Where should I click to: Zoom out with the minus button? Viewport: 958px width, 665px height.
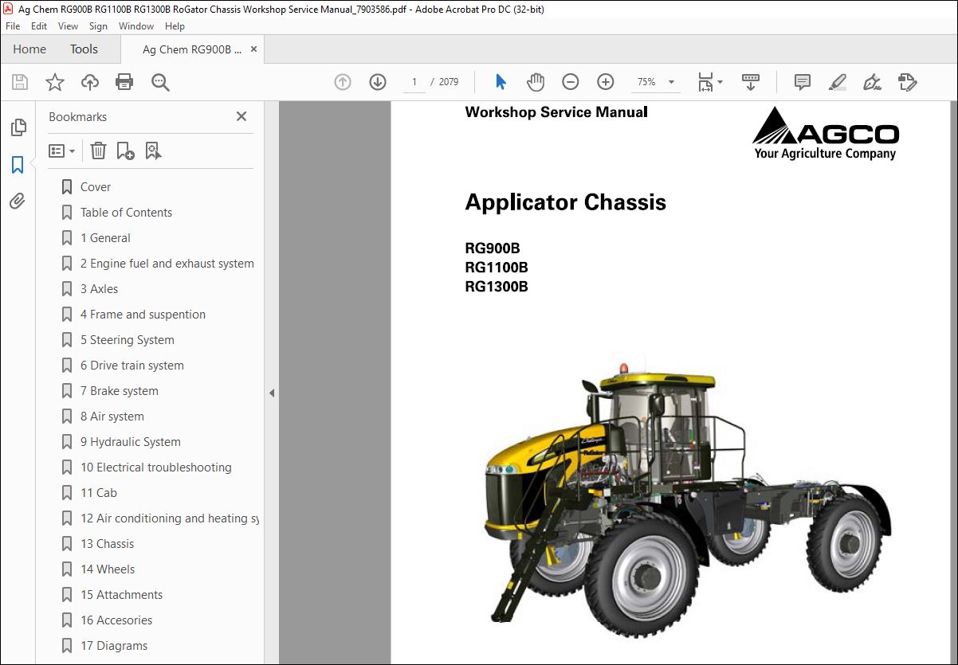pyautogui.click(x=570, y=82)
